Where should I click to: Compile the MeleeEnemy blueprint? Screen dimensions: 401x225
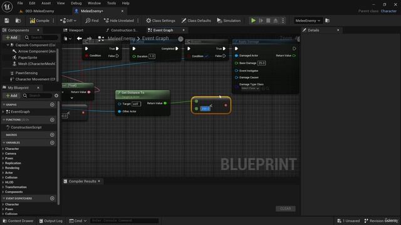coord(39,21)
